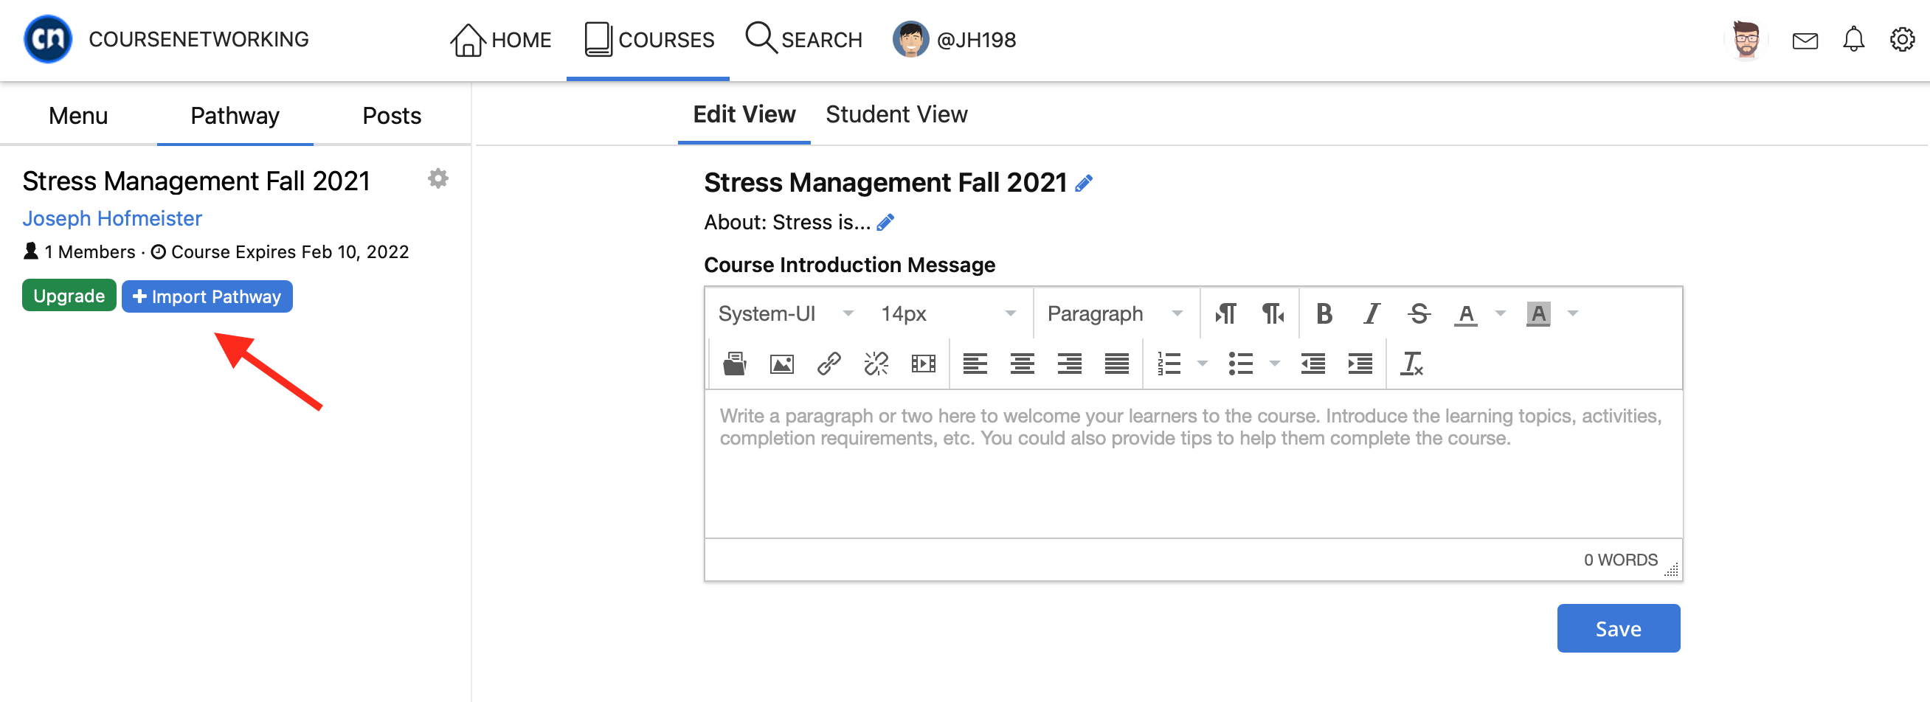Open the System-UI font family dropdown
This screenshot has width=1930, height=702.
click(784, 313)
